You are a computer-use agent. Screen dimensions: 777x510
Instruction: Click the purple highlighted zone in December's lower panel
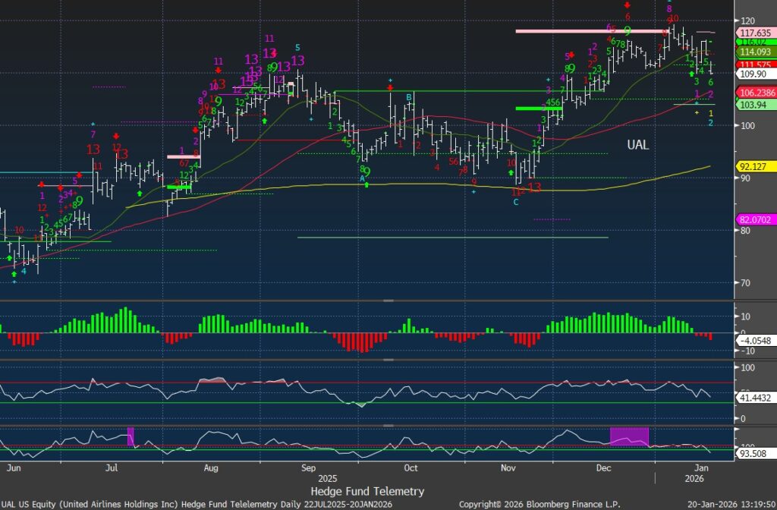pyautogui.click(x=629, y=436)
